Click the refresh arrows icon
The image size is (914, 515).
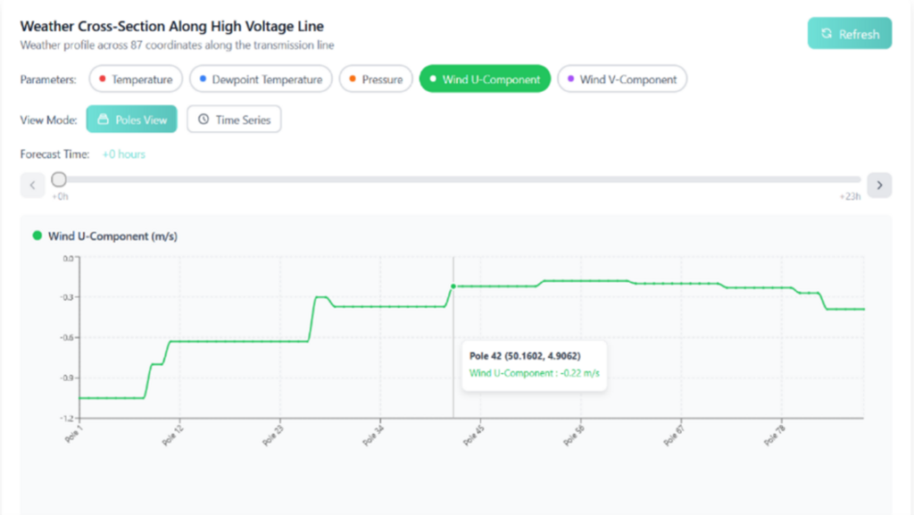tap(827, 34)
